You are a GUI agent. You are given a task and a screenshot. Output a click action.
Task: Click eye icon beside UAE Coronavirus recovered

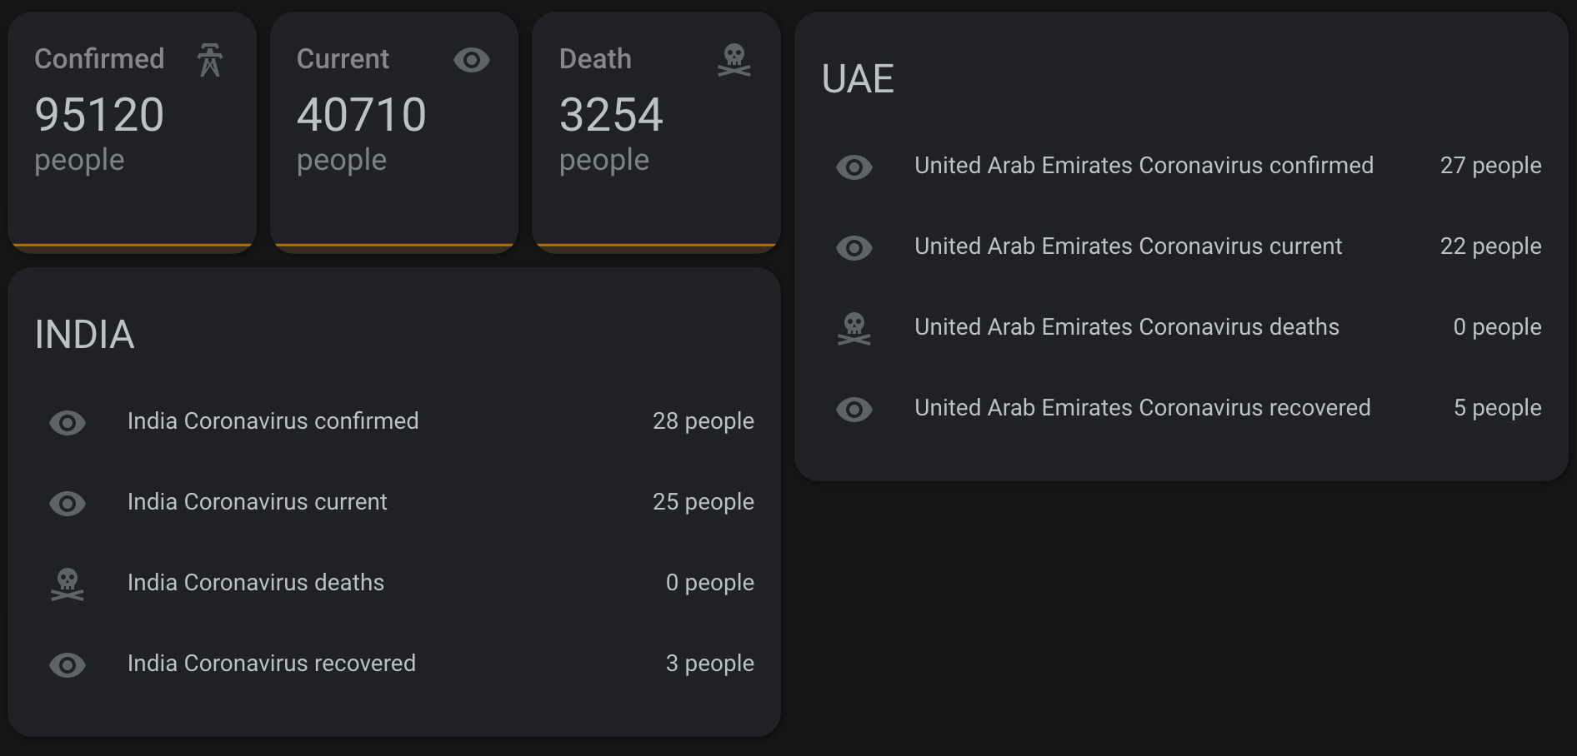[854, 410]
